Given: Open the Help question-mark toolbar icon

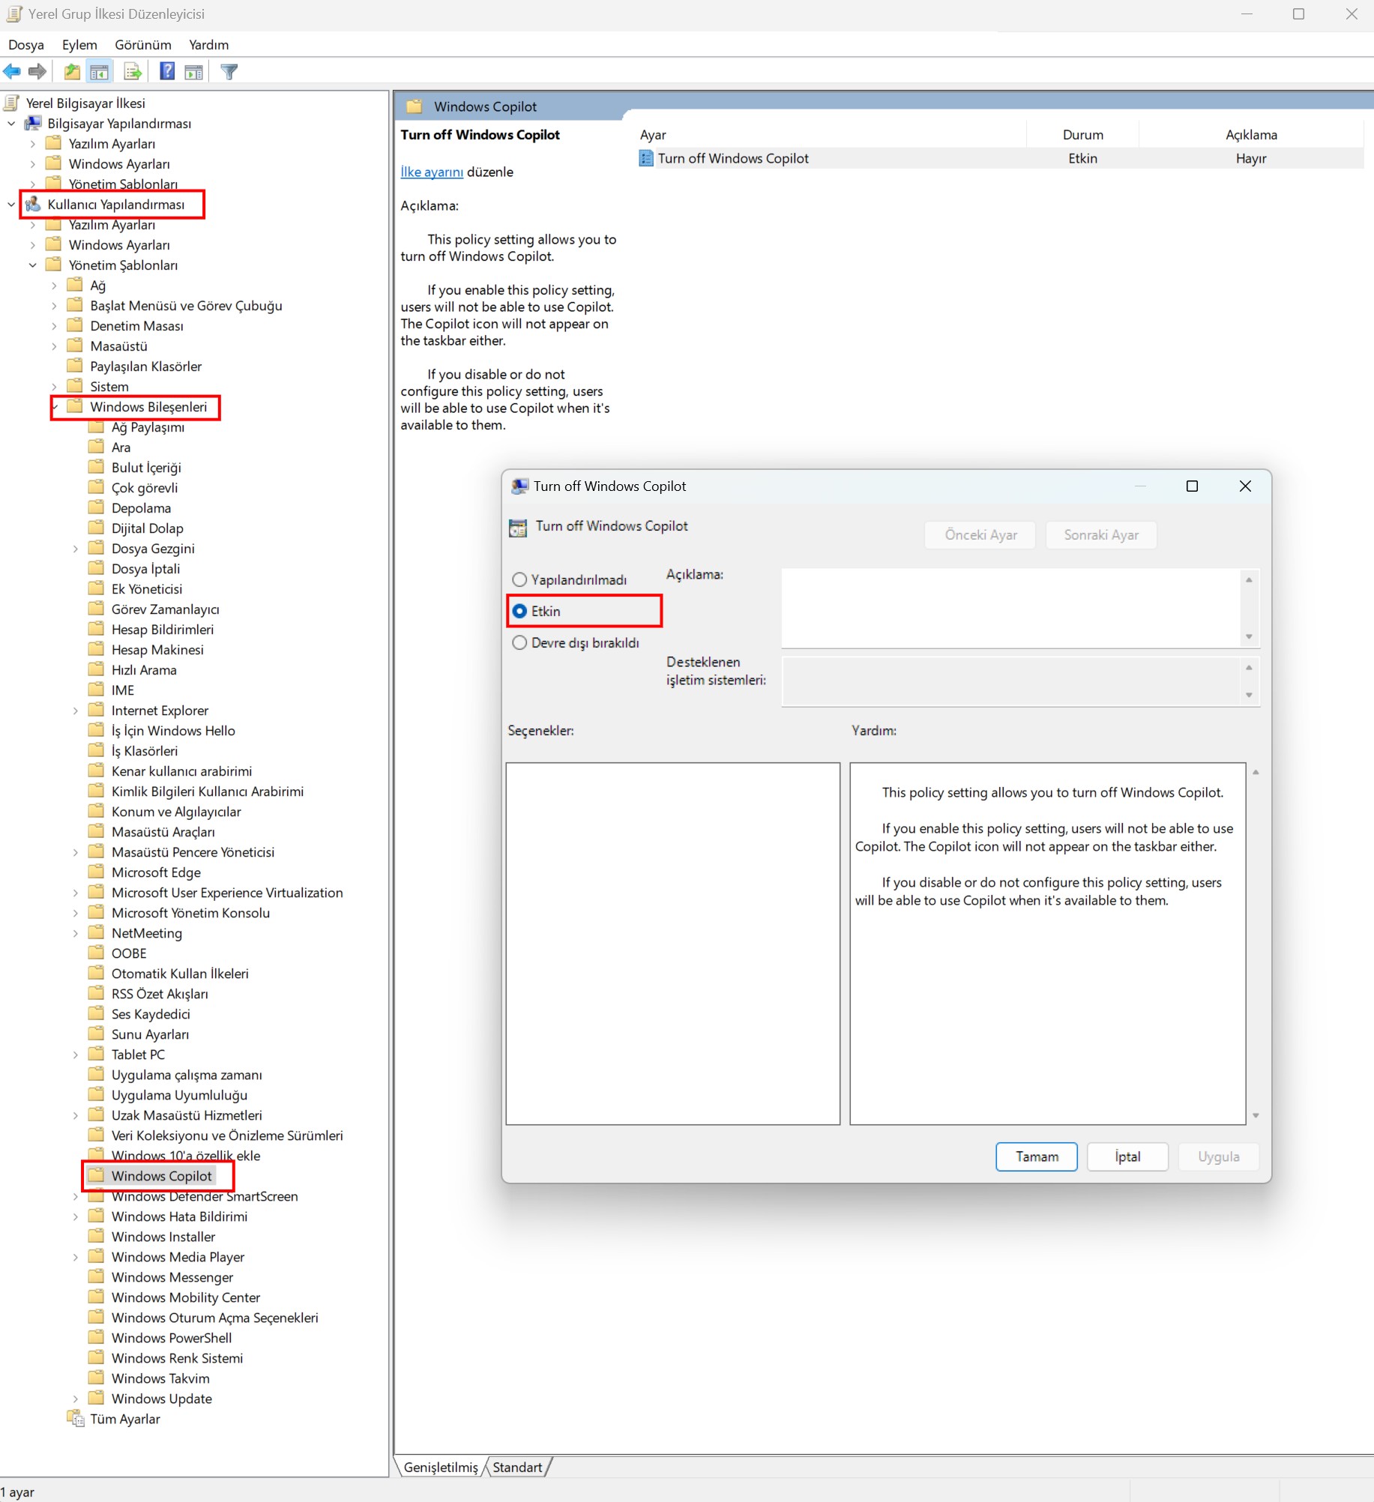Looking at the screenshot, I should tap(167, 72).
